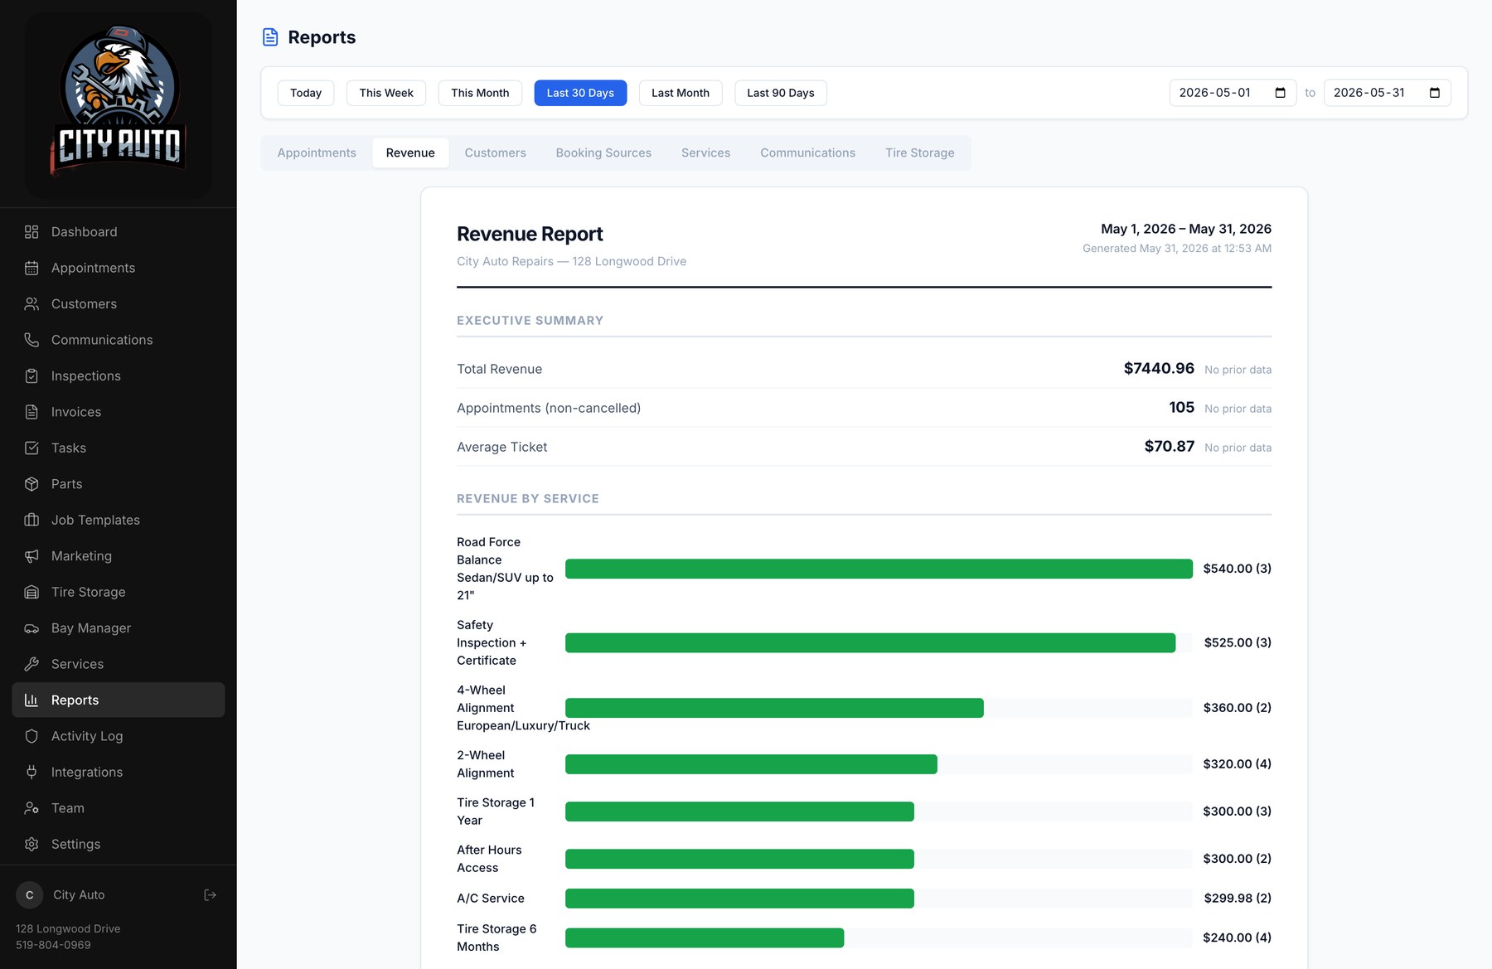Select the Last Month range
Screen dimensions: 1492x969
681,93
